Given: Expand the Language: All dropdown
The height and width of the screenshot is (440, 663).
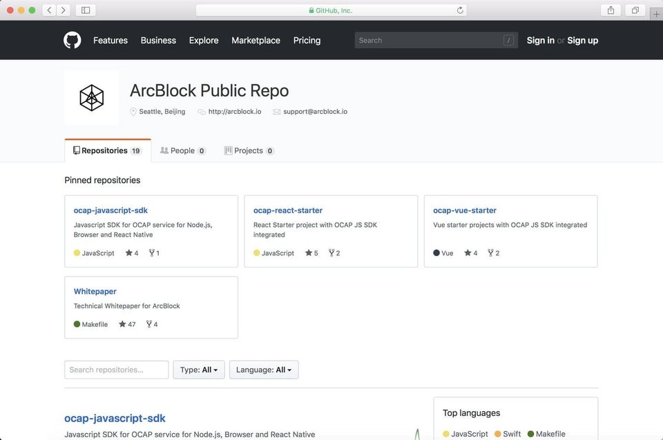Looking at the screenshot, I should click(x=263, y=370).
